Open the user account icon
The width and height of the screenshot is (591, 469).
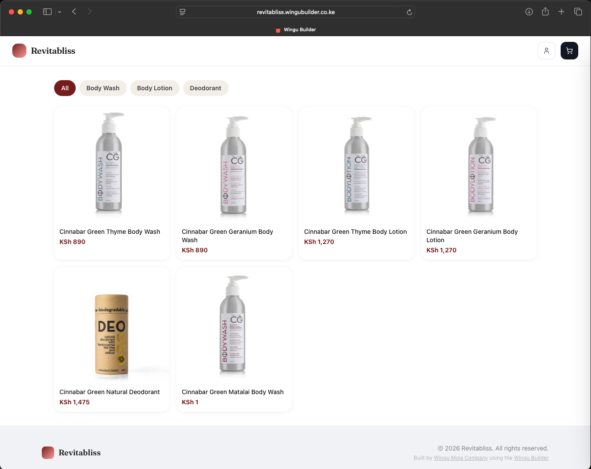point(546,51)
